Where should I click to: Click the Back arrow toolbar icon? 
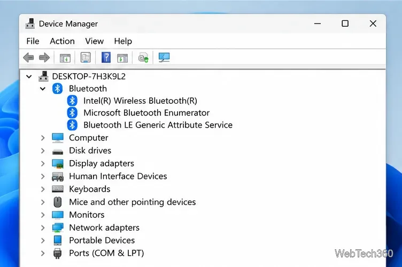(x=28, y=57)
